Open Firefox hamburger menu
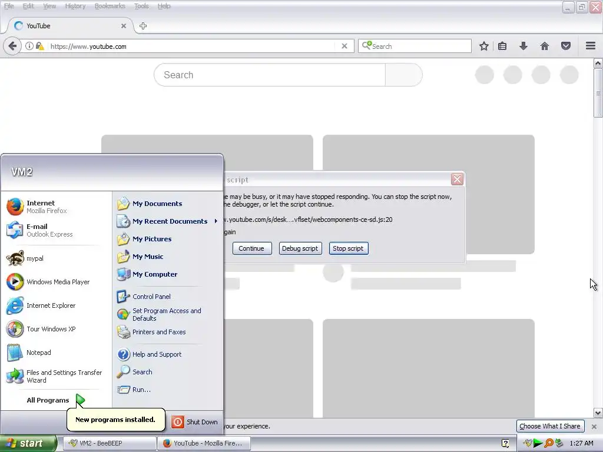Viewport: 603px width, 452px height. point(591,46)
